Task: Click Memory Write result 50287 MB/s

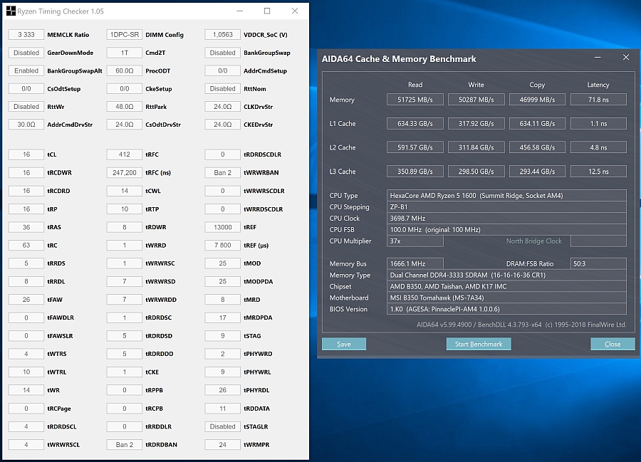Action: 476,99
